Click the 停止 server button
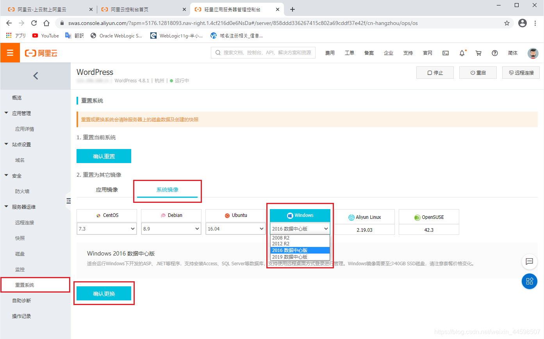Image resolution: width=544 pixels, height=339 pixels. [x=435, y=73]
